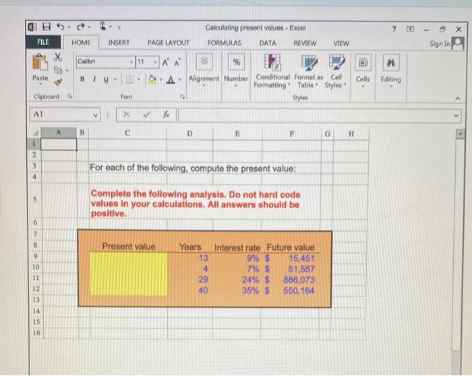Image resolution: width=472 pixels, height=376 pixels.
Task: Redo the last action
Action: pyautogui.click(x=81, y=27)
